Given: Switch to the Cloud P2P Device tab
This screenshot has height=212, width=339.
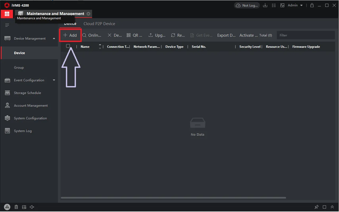Looking at the screenshot, I should point(99,24).
